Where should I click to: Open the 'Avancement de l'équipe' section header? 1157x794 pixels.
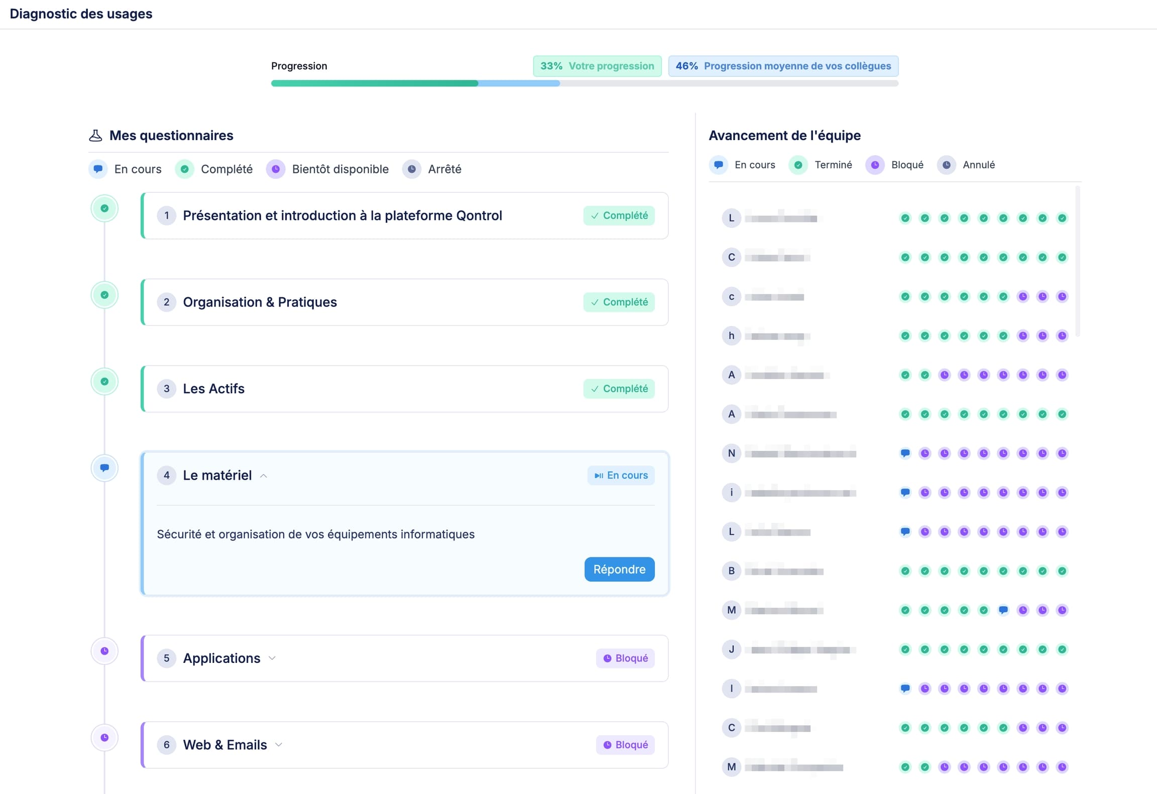784,135
